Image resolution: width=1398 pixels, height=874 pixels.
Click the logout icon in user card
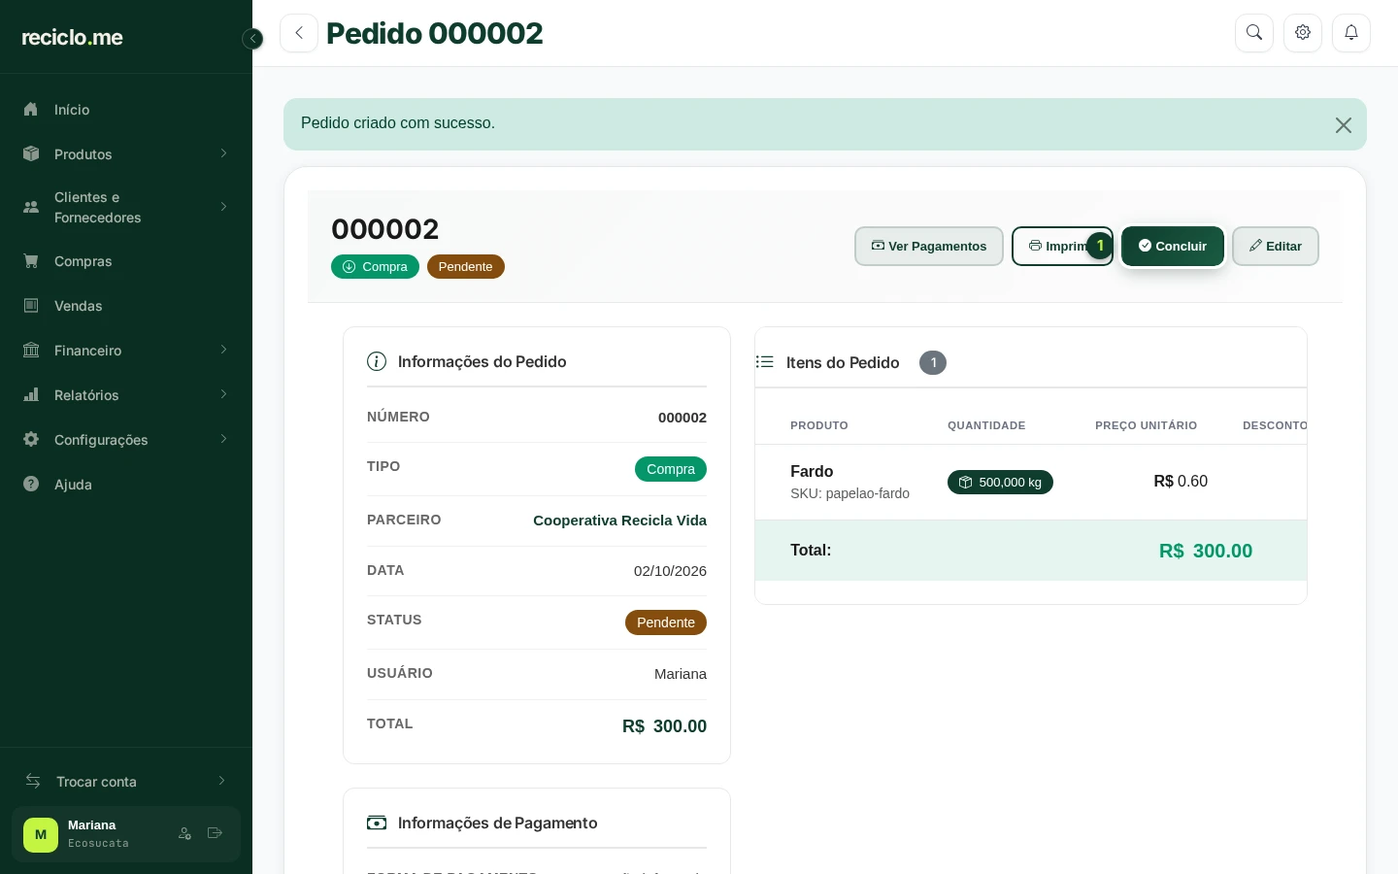click(x=216, y=833)
